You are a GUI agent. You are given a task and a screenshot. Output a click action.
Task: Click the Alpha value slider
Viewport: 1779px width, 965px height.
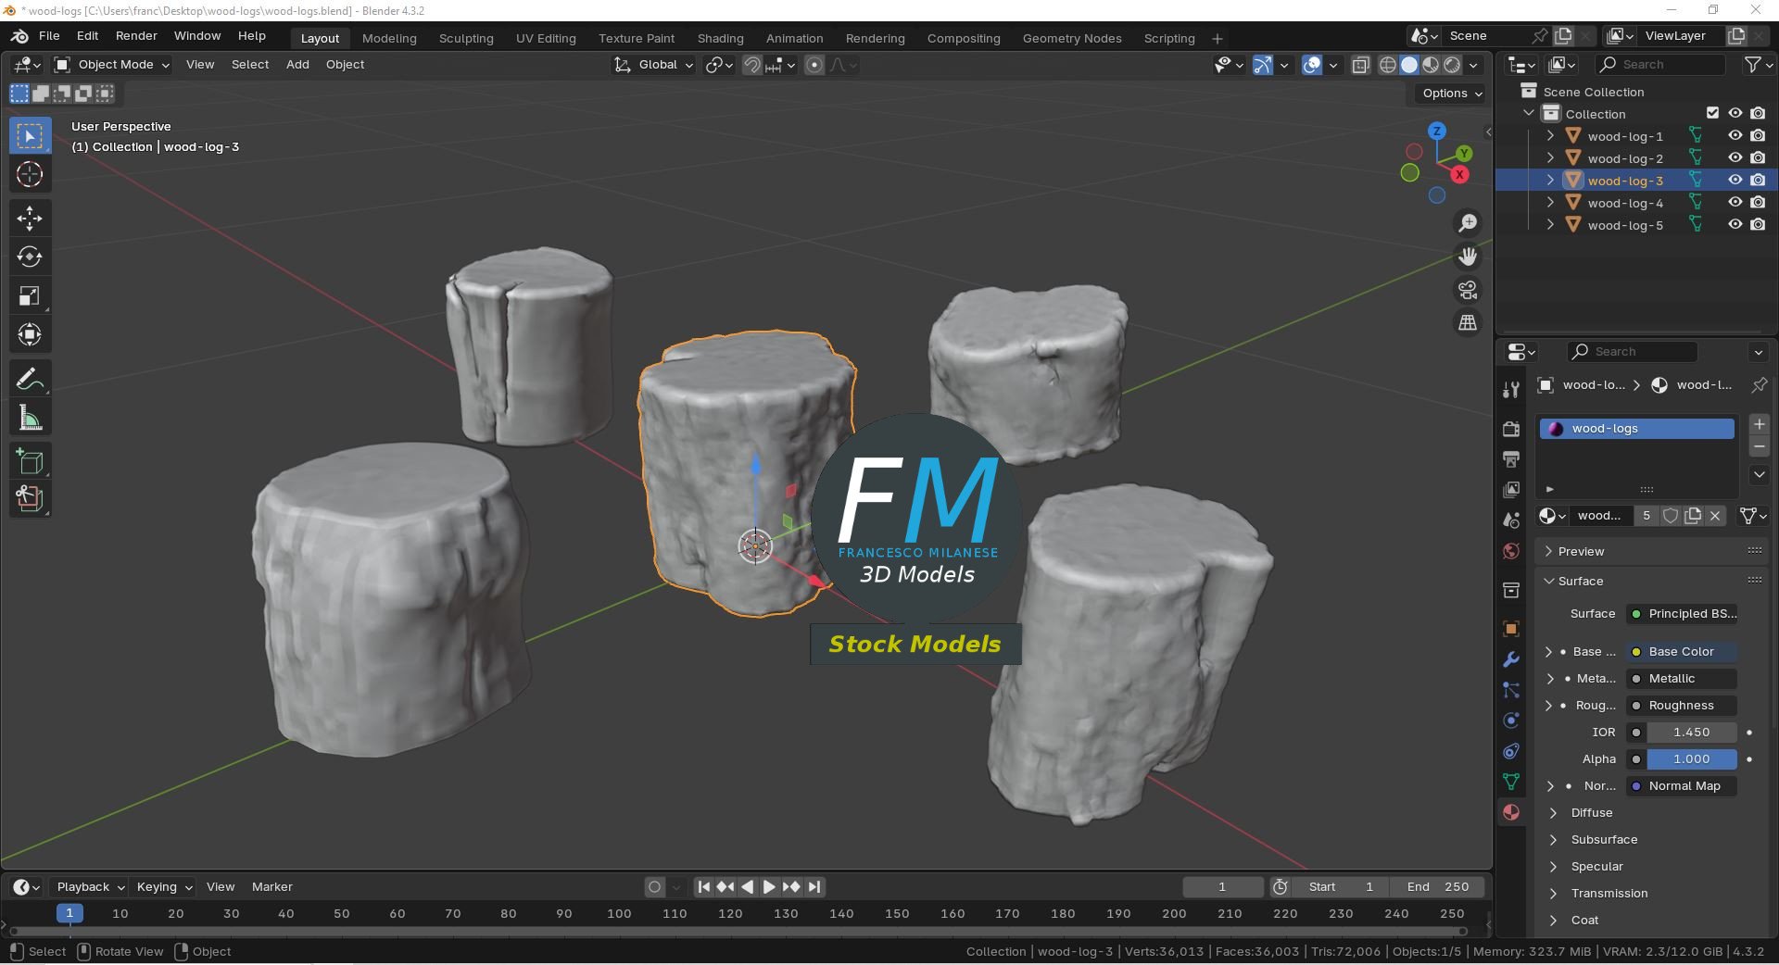(x=1691, y=758)
